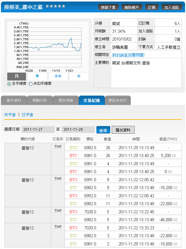The image size is (186, 249).
Task: Click creator name 詐騙集團
Action: coord(120,47)
